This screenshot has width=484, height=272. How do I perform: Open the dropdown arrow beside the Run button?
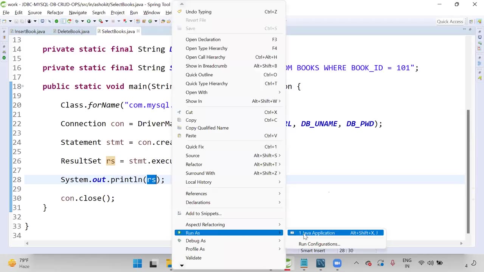(95, 21)
